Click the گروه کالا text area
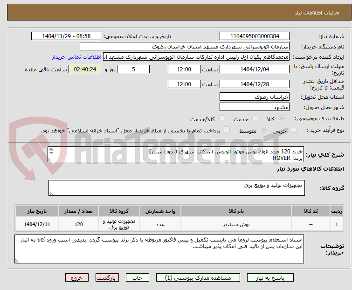352x290 pixels. pyautogui.click(x=176, y=188)
